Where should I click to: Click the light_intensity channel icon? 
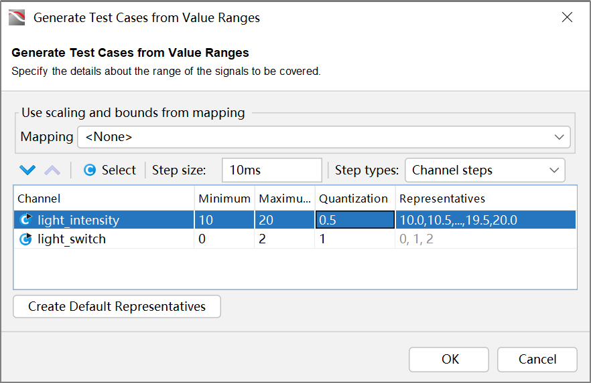pyautogui.click(x=26, y=220)
